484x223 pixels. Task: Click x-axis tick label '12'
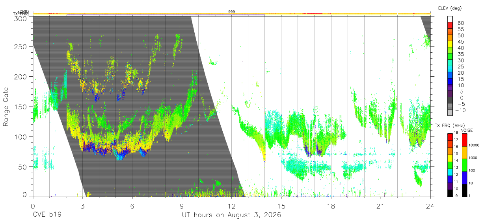click(x=231, y=206)
